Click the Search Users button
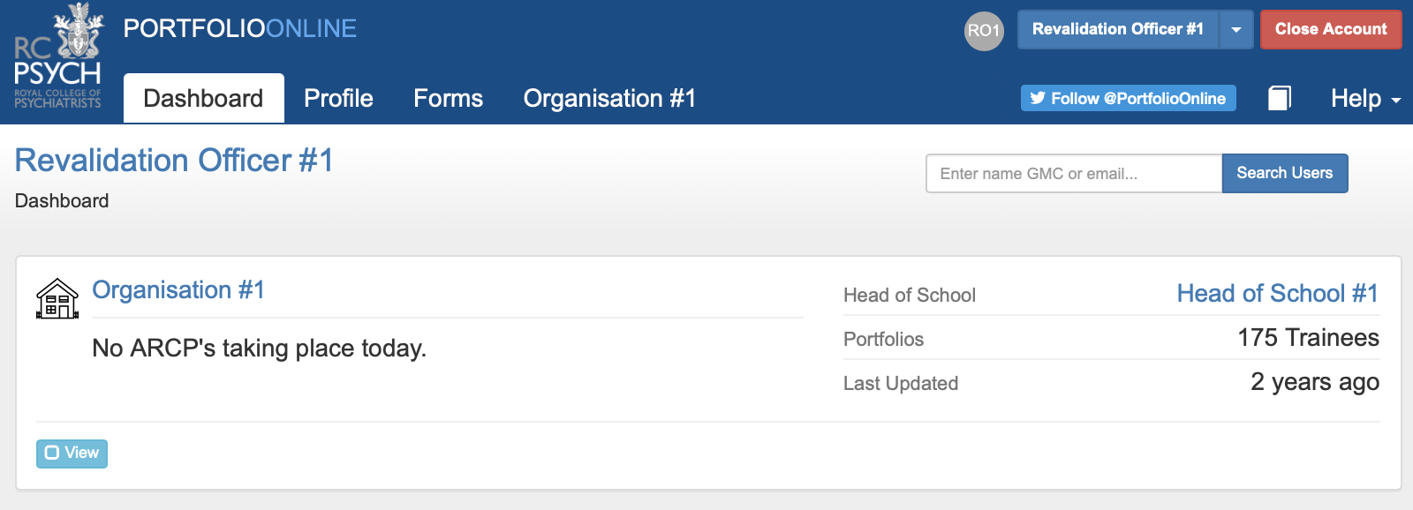This screenshot has height=510, width=1413. pyautogui.click(x=1285, y=173)
